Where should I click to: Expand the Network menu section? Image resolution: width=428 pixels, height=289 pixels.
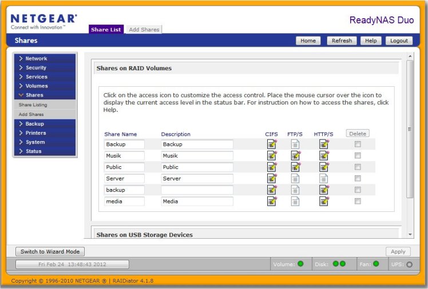[45, 58]
